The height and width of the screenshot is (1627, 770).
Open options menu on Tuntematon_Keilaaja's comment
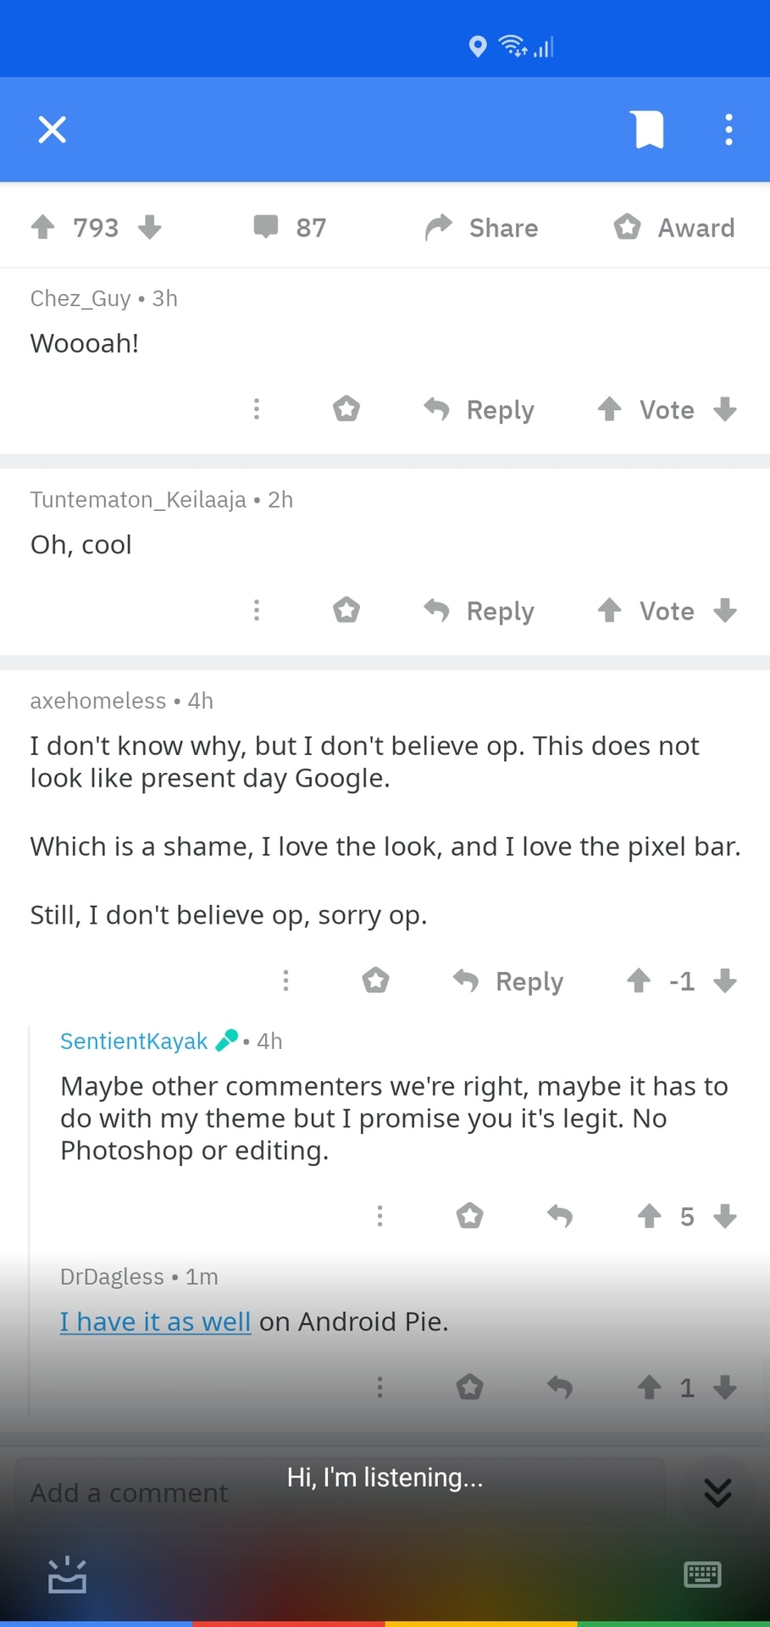click(x=257, y=610)
